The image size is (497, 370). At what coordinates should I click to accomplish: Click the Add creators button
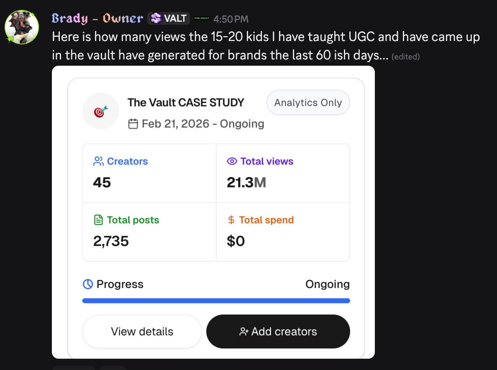(x=278, y=331)
